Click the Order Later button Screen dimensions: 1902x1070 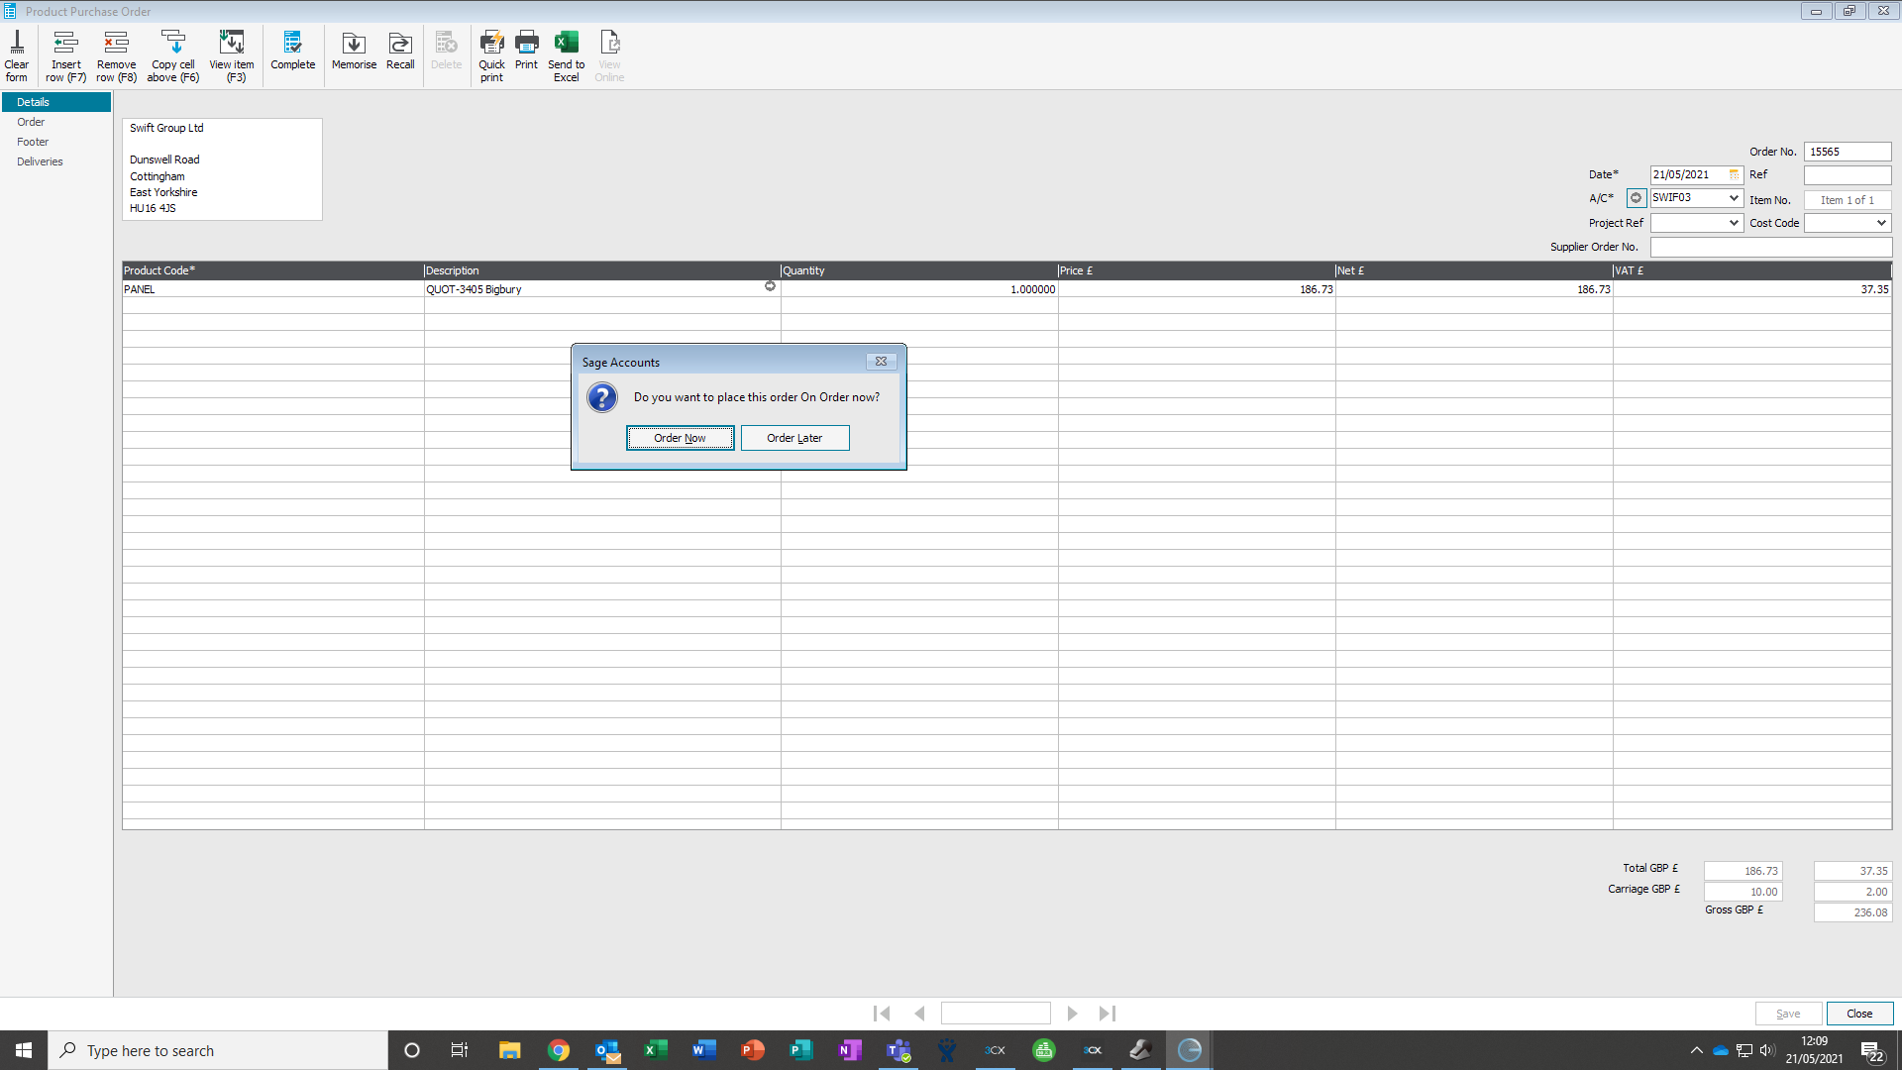coord(794,438)
